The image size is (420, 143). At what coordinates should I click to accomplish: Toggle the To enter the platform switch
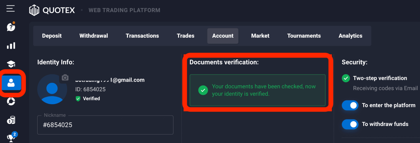pyautogui.click(x=350, y=105)
